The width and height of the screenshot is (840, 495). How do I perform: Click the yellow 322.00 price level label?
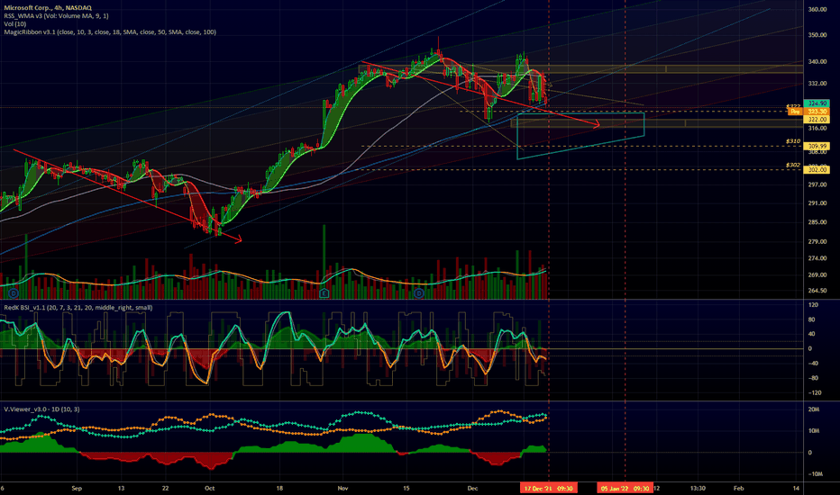click(817, 120)
